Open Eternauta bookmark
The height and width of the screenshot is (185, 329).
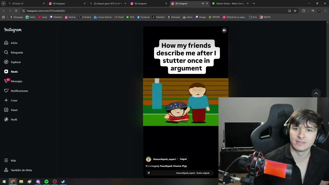174,17
